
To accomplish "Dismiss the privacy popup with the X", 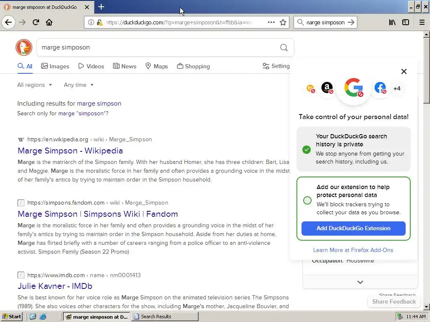I will pos(404,71).
